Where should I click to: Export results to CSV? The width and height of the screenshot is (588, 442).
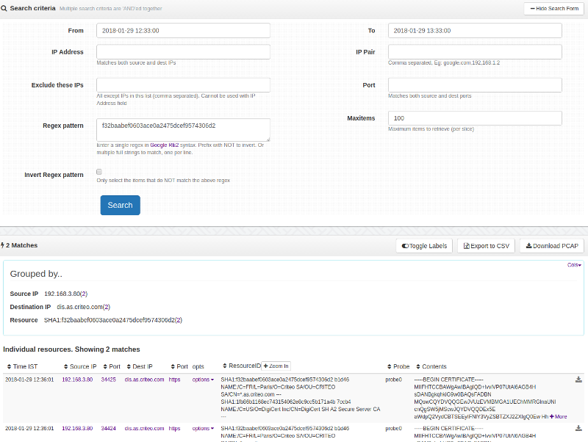(486, 246)
